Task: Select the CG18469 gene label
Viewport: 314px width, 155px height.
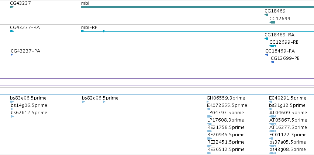Action: (275, 11)
